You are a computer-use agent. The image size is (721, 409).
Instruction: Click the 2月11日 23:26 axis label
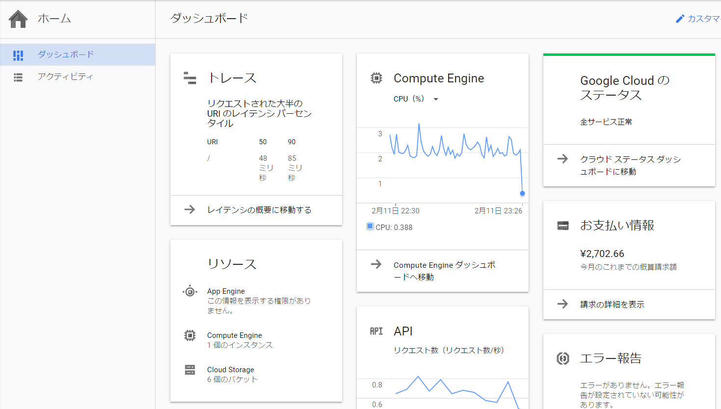[498, 211]
